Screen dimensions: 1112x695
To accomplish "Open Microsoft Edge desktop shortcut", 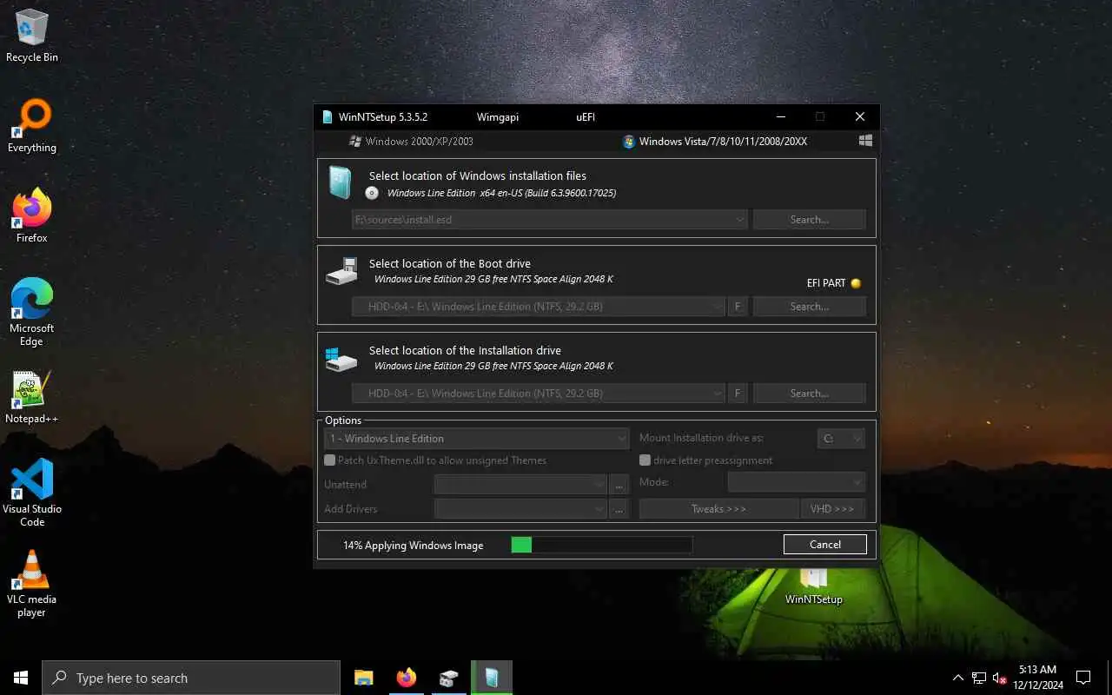I will point(31,313).
